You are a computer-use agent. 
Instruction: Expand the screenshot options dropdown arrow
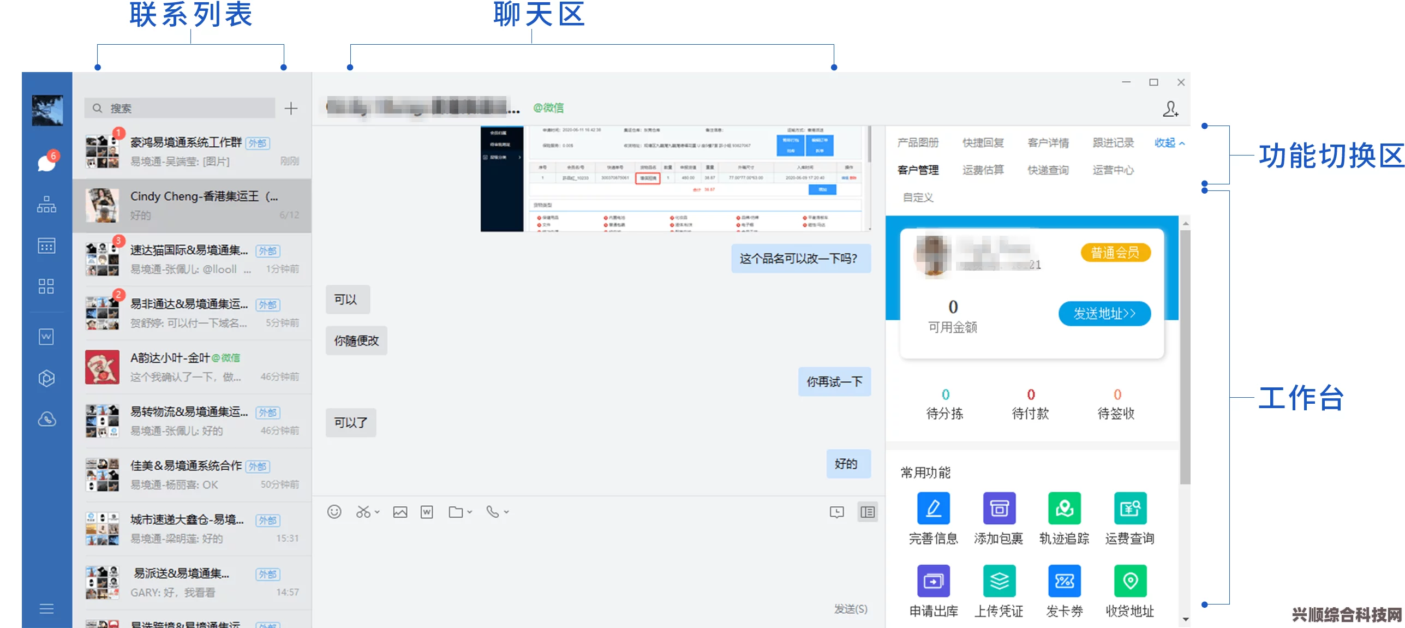click(377, 512)
